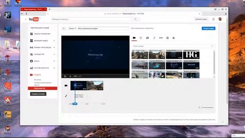Image resolution: width=245 pixels, height=138 pixels.
Task: Click the magnifier button beside the YouTube search field
Action: [135, 19]
